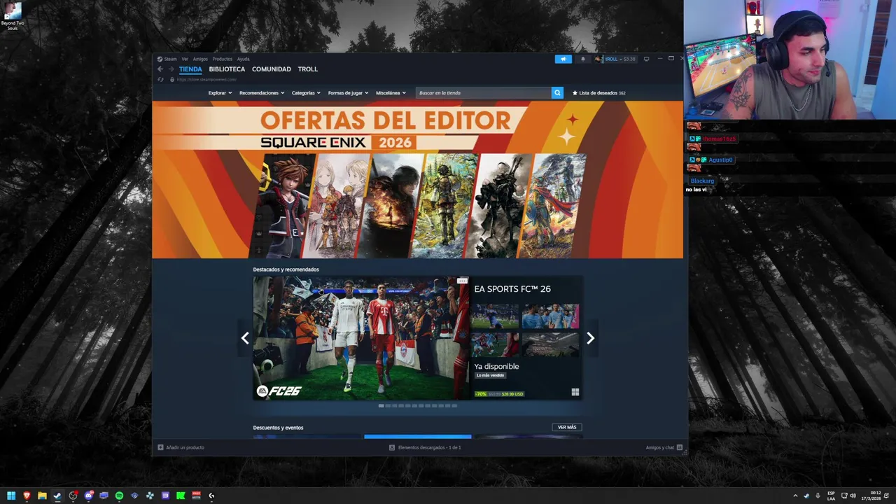Open Discord from the taskbar
The height and width of the screenshot is (504, 896).
88,496
